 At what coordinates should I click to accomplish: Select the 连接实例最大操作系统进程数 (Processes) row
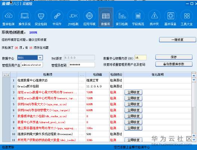pyautogui.click(x=101, y=134)
